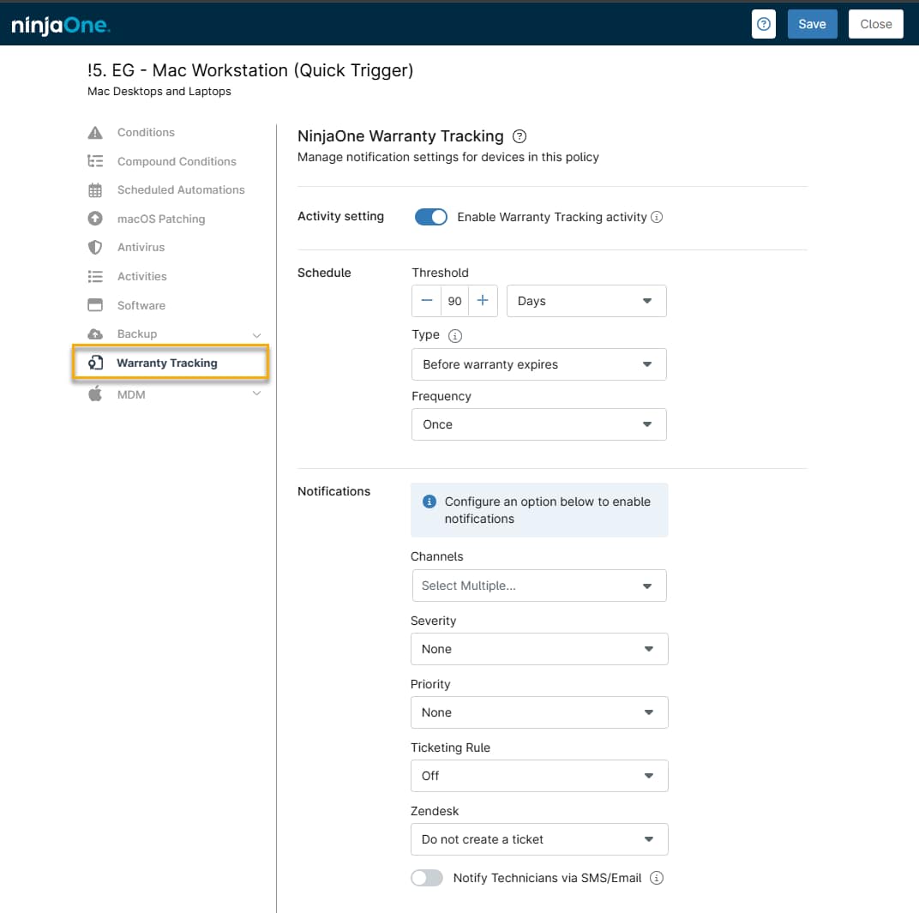
Task: Click inside the threshold value field showing 90
Action: [455, 301]
